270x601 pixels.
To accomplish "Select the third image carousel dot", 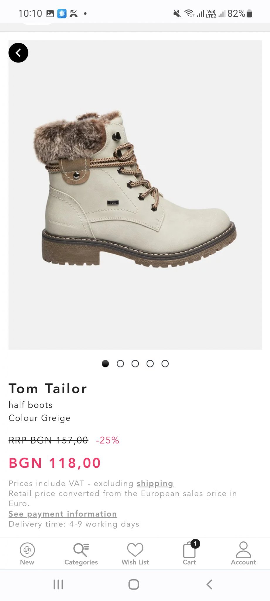I will click(x=135, y=364).
